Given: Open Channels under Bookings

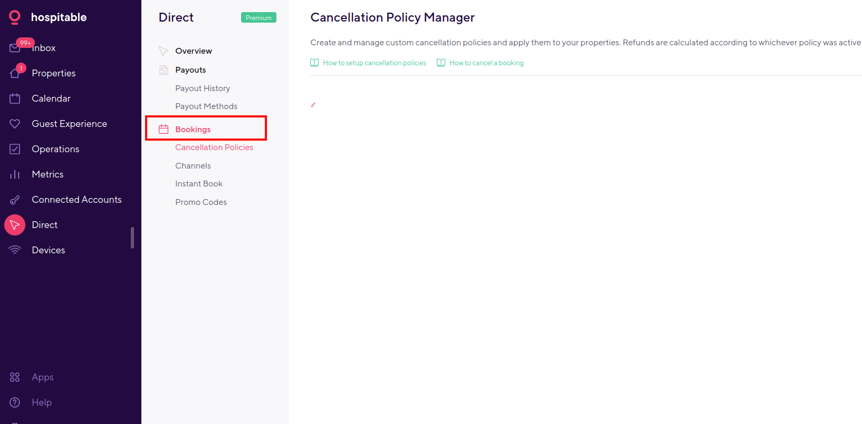Looking at the screenshot, I should coord(193,166).
